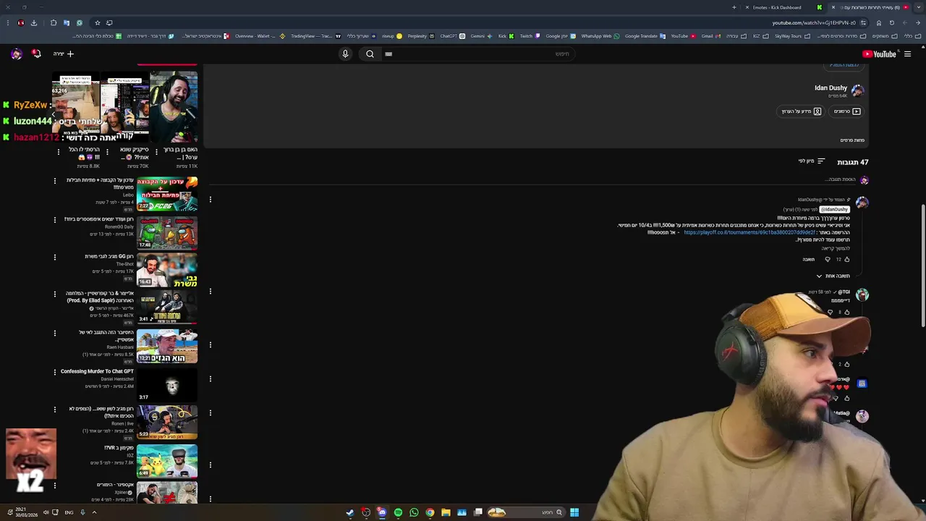
Task: Open YouTube notifications bell
Action: click(x=36, y=54)
